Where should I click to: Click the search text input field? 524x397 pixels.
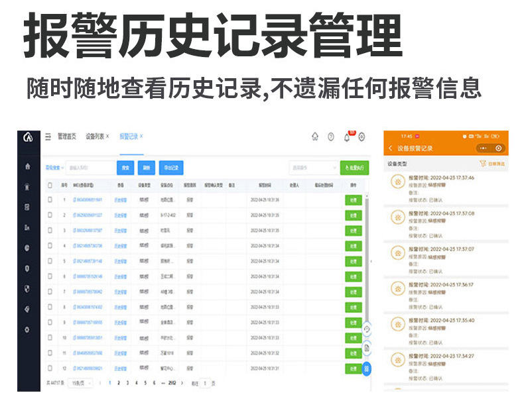(x=90, y=168)
